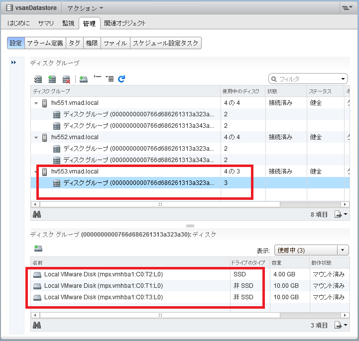Collapse the hv551.vmad.local tree node

[x=36, y=103]
